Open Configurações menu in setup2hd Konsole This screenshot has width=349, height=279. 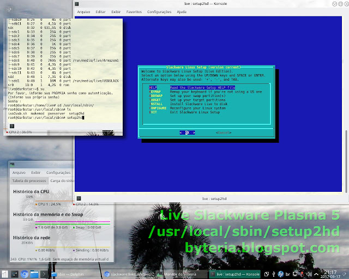click(x=159, y=12)
